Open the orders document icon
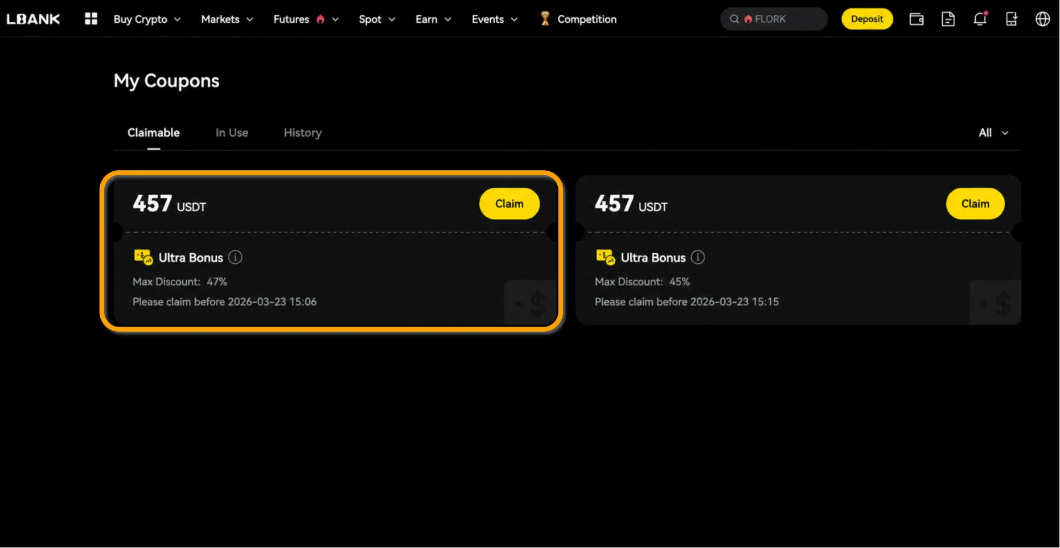Viewport: 1060px width, 548px height. point(948,19)
